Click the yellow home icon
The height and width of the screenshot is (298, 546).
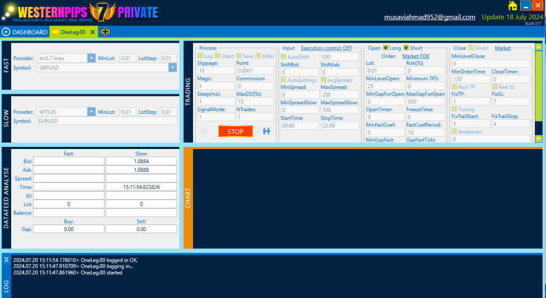point(512,5)
